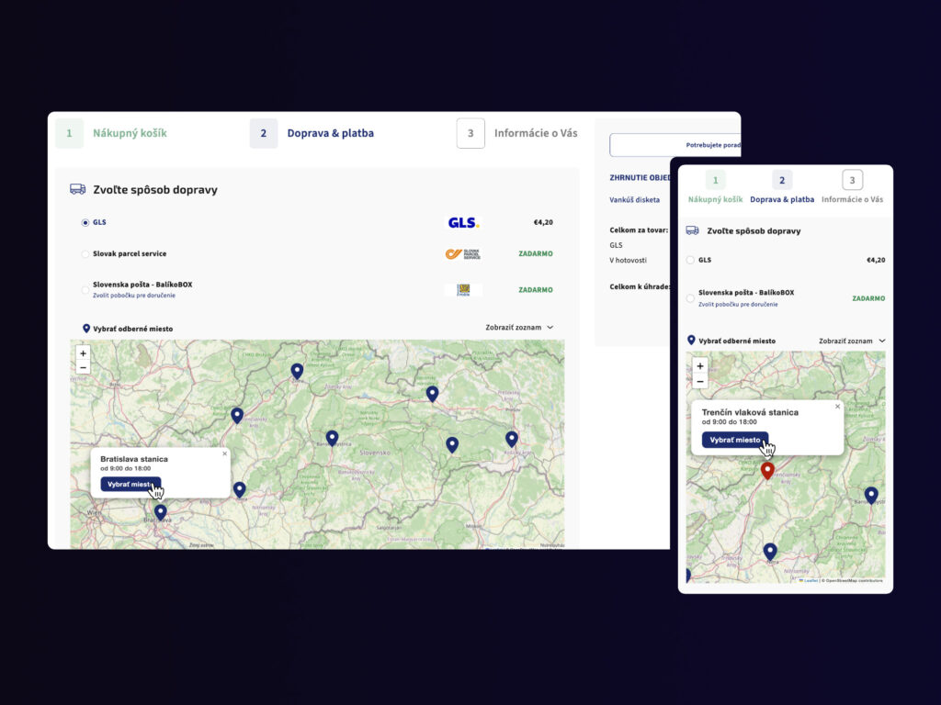Click the map pin over Bratislava
The height and width of the screenshot is (705, 941).
pyautogui.click(x=160, y=512)
